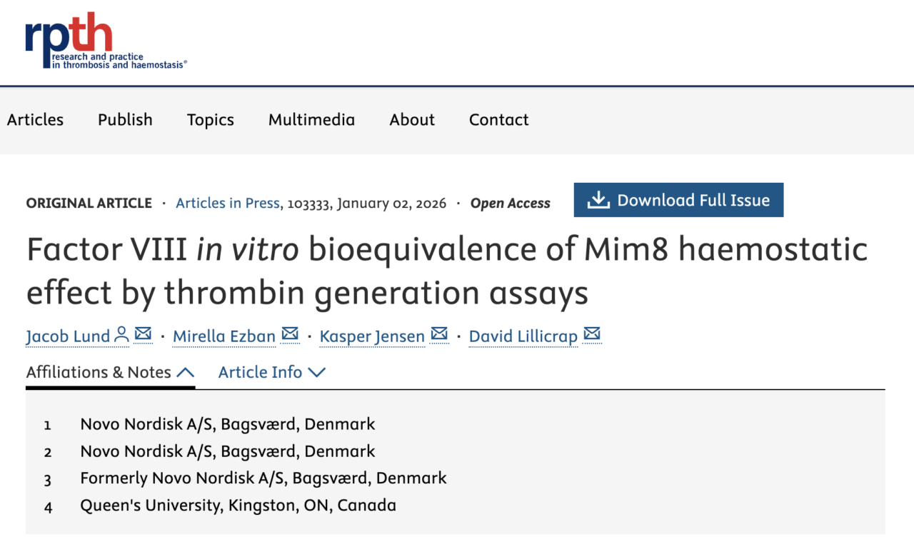Click the envelope icon beside Kasper Jensen

438,333
